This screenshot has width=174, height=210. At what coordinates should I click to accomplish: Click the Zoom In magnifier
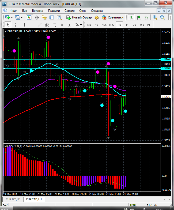[x=155, y=18]
